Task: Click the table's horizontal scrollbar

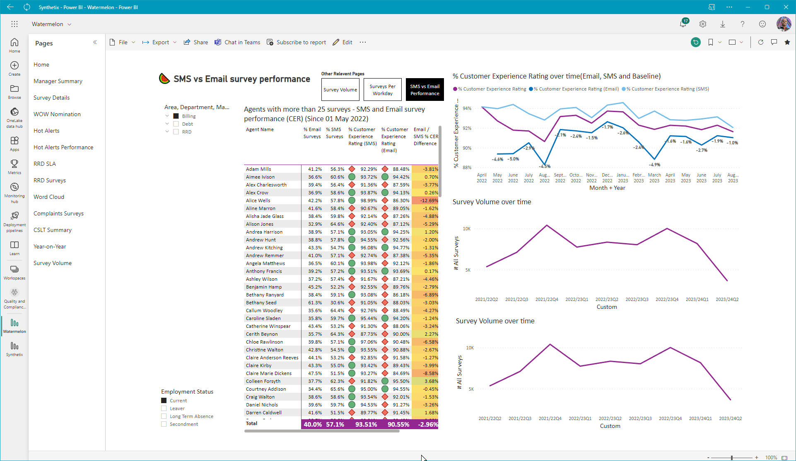Action: click(x=322, y=431)
